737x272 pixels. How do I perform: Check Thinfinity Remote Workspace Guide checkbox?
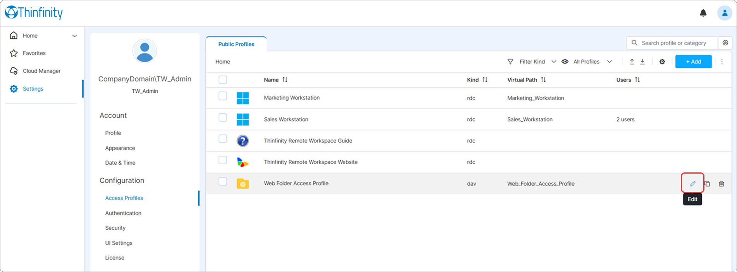pos(223,138)
